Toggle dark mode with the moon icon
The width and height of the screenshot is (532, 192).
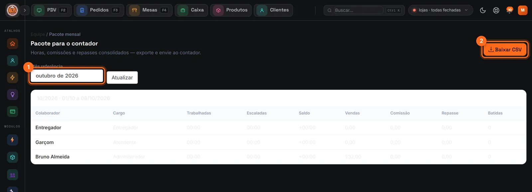pyautogui.click(x=483, y=10)
